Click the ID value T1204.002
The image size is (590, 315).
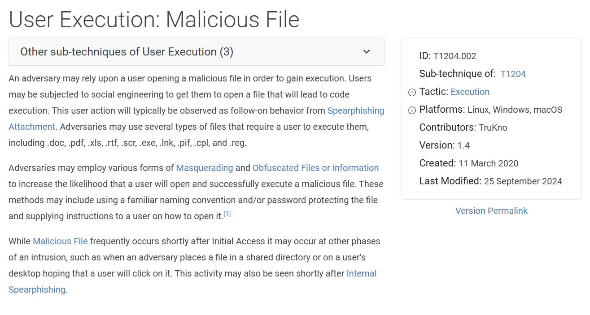pos(455,56)
